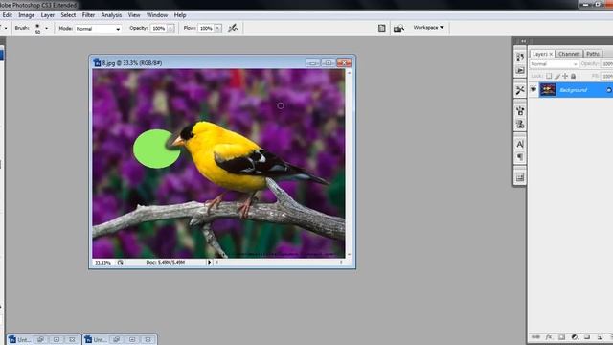The width and height of the screenshot is (613, 345).
Task: Open the History panel icon in dock
Action: coord(520,57)
